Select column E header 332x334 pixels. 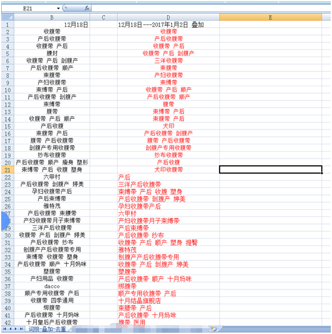[271, 17]
